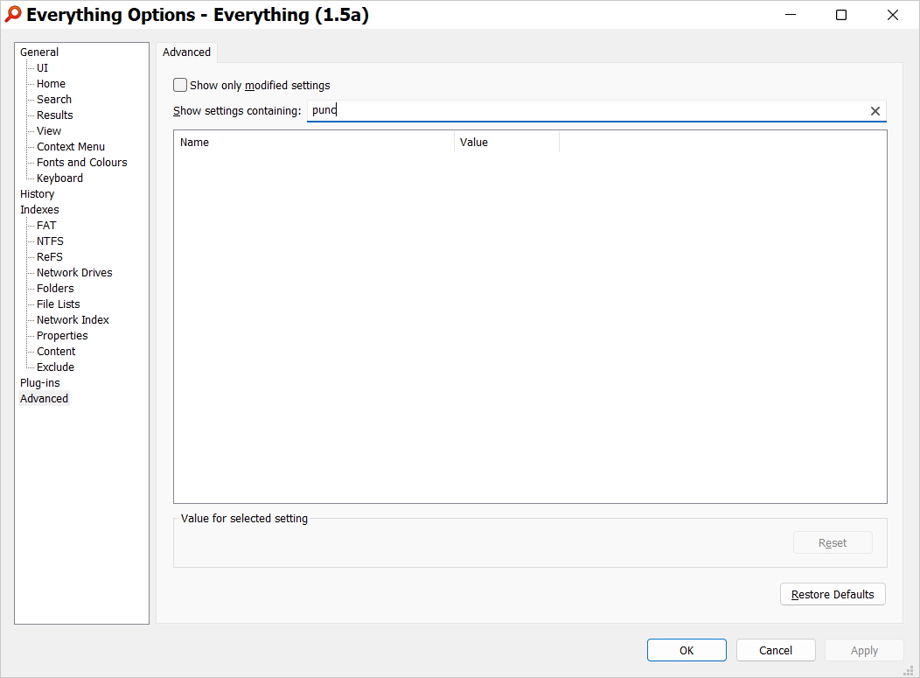This screenshot has width=920, height=678.
Task: Open Fonts and Colours page
Action: [x=81, y=163]
